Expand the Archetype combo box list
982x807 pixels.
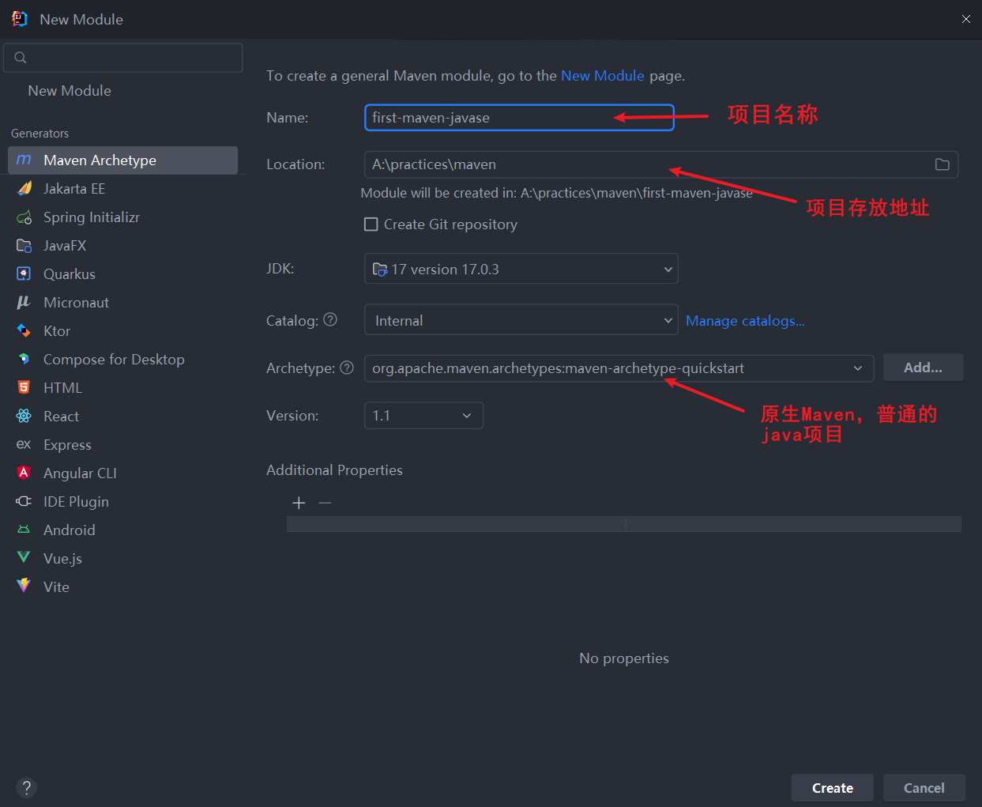click(x=858, y=368)
